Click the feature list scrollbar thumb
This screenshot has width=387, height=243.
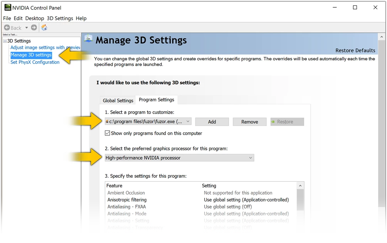coord(300,200)
